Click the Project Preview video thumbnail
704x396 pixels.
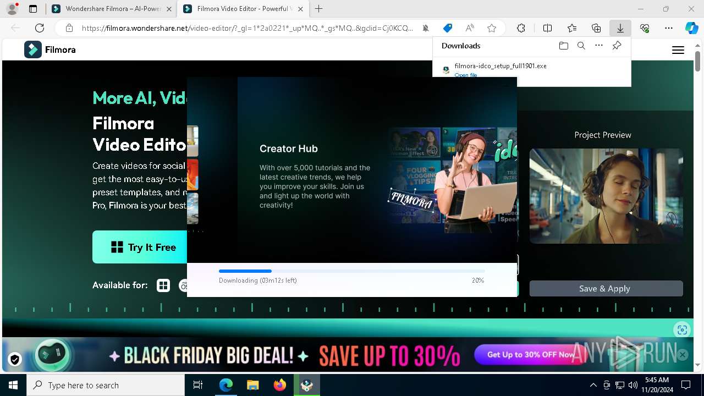606,196
